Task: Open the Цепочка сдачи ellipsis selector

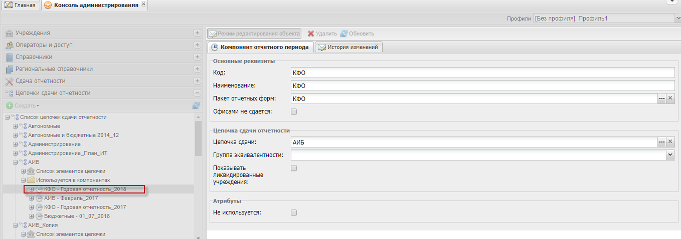Action: click(662, 142)
